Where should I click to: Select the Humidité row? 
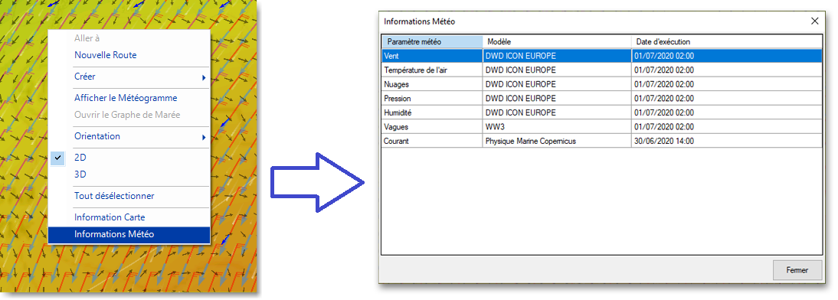coord(601,112)
